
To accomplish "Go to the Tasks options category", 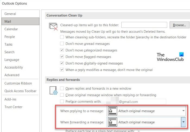I will tap(20, 44).
